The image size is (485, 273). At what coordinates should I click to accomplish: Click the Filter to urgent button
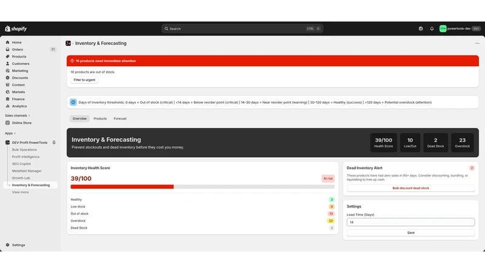(x=84, y=80)
